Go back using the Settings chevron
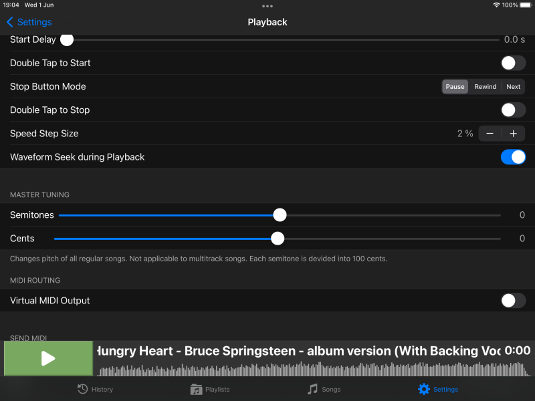 coord(10,22)
